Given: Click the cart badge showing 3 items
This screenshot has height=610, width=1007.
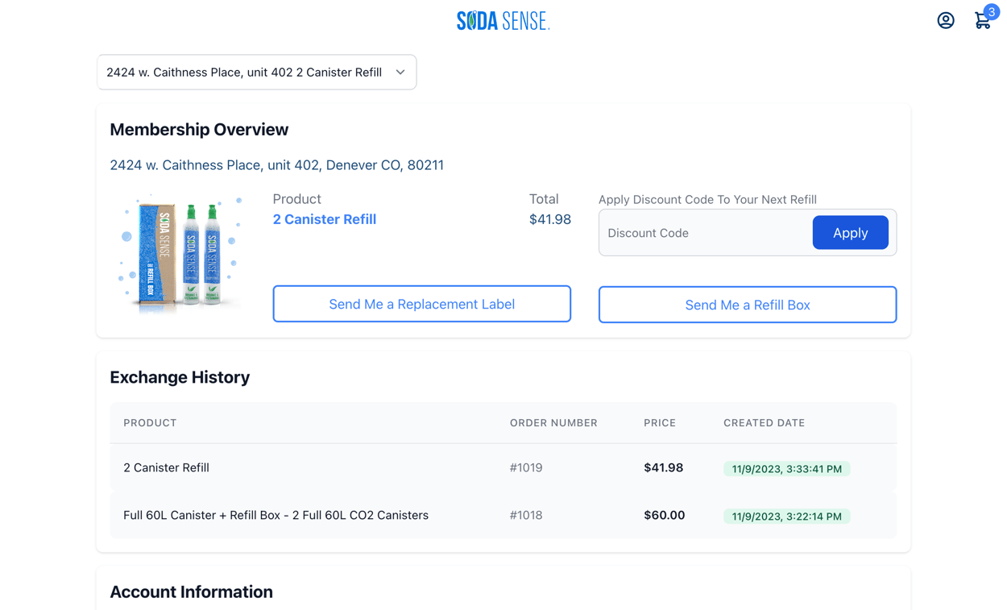Looking at the screenshot, I should (991, 12).
